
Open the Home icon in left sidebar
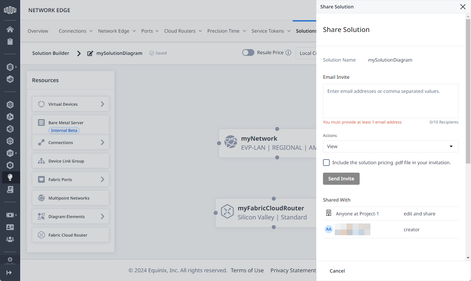click(x=10, y=29)
